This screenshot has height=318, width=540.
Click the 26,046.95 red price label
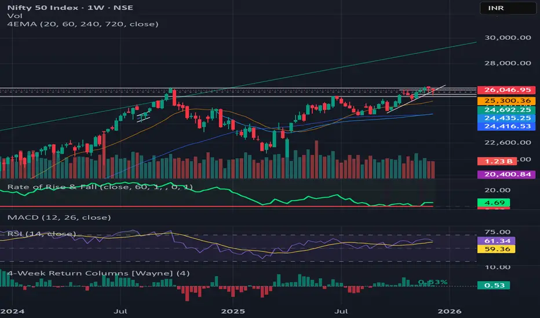(506, 90)
